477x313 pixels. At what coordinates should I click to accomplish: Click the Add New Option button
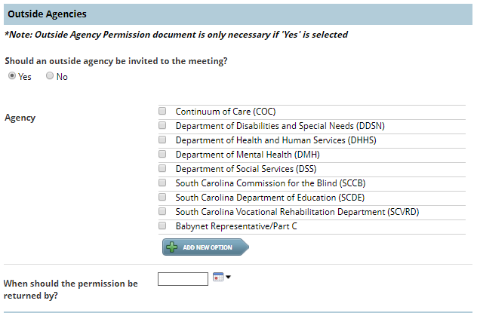click(205, 247)
